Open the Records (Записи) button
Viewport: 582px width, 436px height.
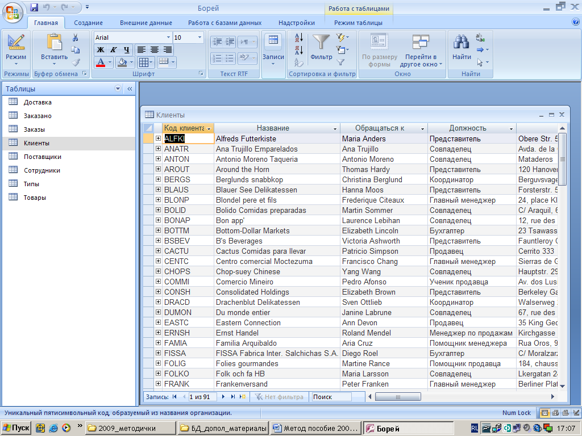pos(273,50)
